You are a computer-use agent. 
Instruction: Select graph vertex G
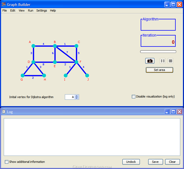point(23,75)
